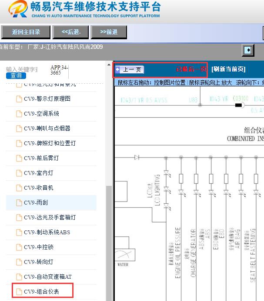Select CV9-转向灯 entry
This screenshot has height=301, width=264.
pyautogui.click(x=38, y=262)
